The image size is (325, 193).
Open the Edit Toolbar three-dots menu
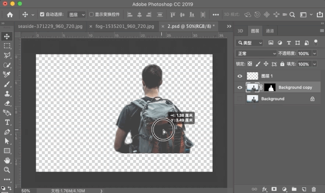coord(7,179)
